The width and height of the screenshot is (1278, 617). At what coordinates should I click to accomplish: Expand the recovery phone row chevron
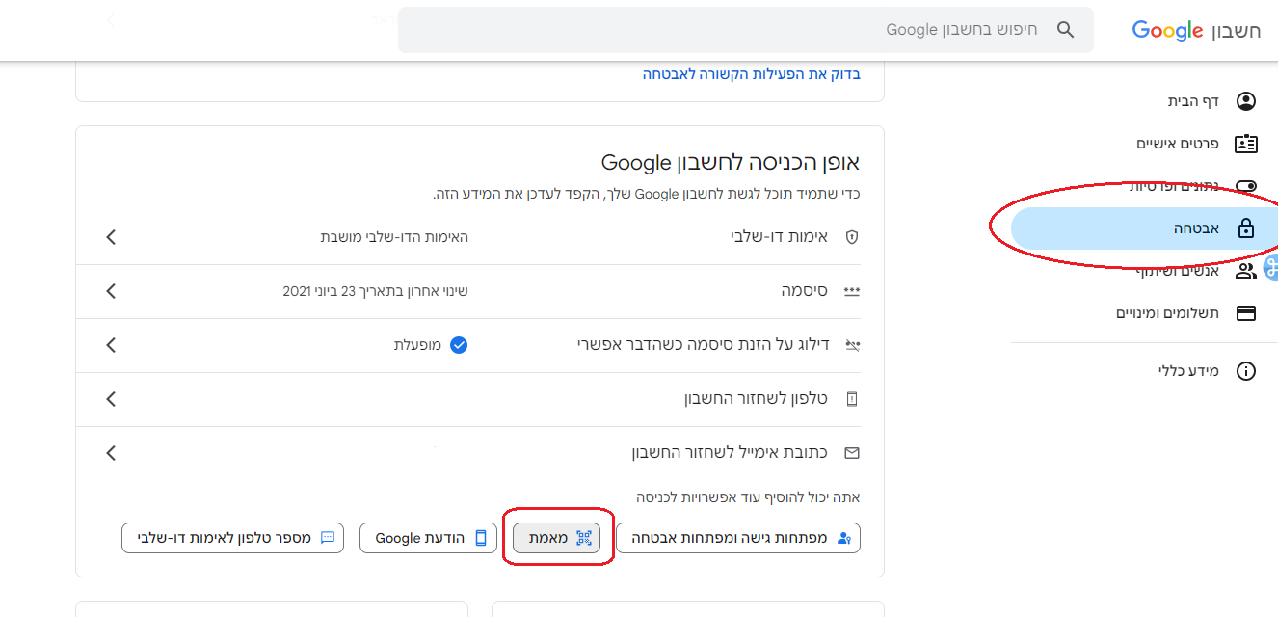coord(111,399)
